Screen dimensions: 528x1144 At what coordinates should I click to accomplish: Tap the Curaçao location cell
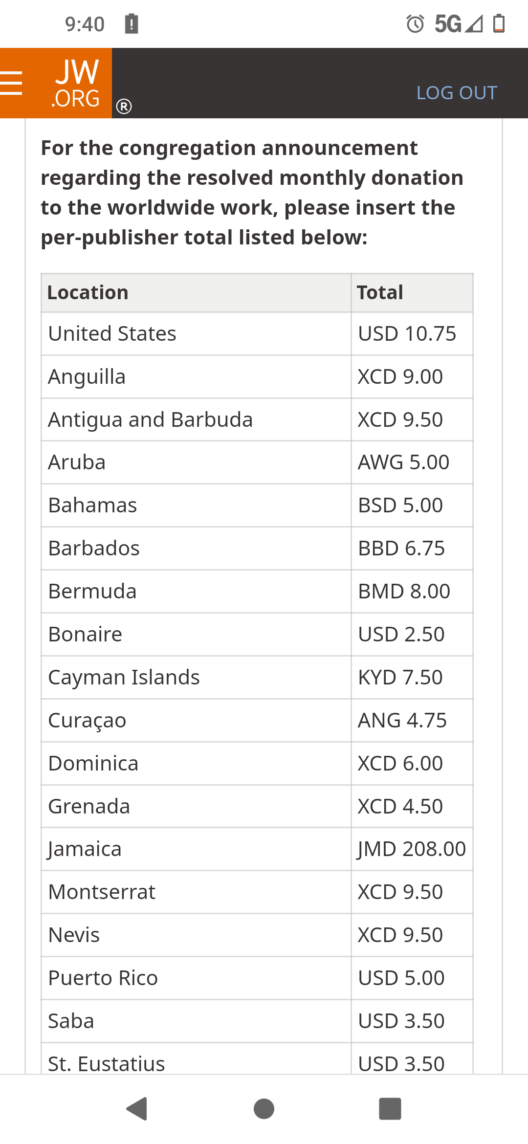click(x=196, y=720)
